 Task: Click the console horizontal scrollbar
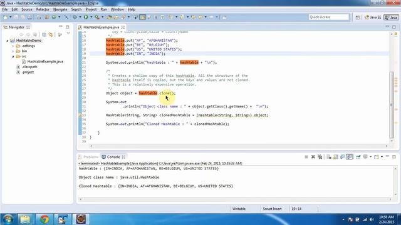[x=236, y=199]
